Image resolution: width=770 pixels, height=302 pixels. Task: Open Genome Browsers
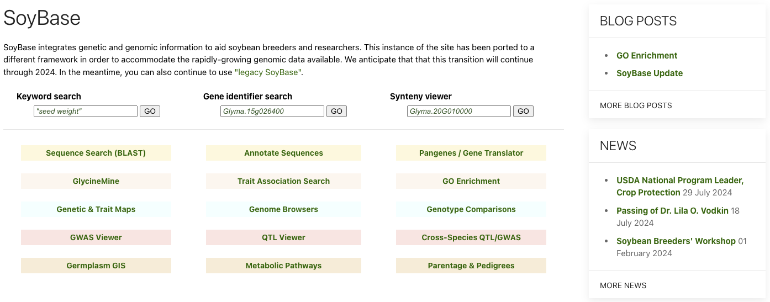click(x=283, y=209)
